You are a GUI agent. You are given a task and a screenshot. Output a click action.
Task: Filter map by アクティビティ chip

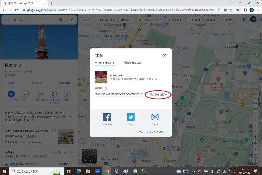pos(150,20)
